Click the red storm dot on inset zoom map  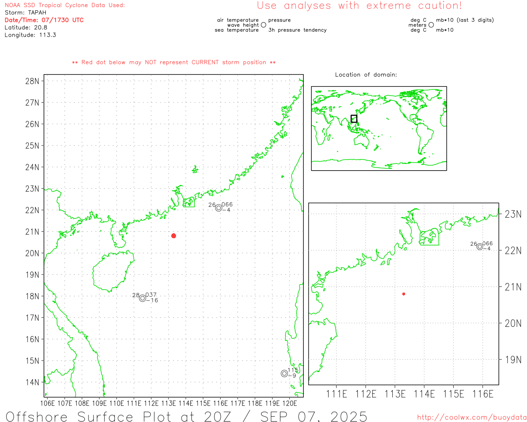pos(404,294)
